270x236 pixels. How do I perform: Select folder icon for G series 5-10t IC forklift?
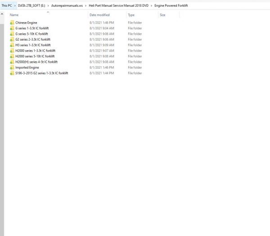point(12,34)
